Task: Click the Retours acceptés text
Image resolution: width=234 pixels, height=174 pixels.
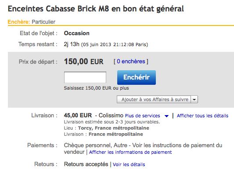Action: (86, 164)
